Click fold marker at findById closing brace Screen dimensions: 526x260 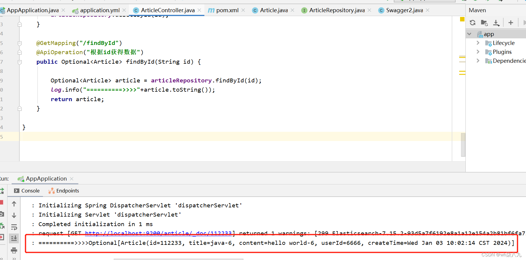click(x=20, y=109)
